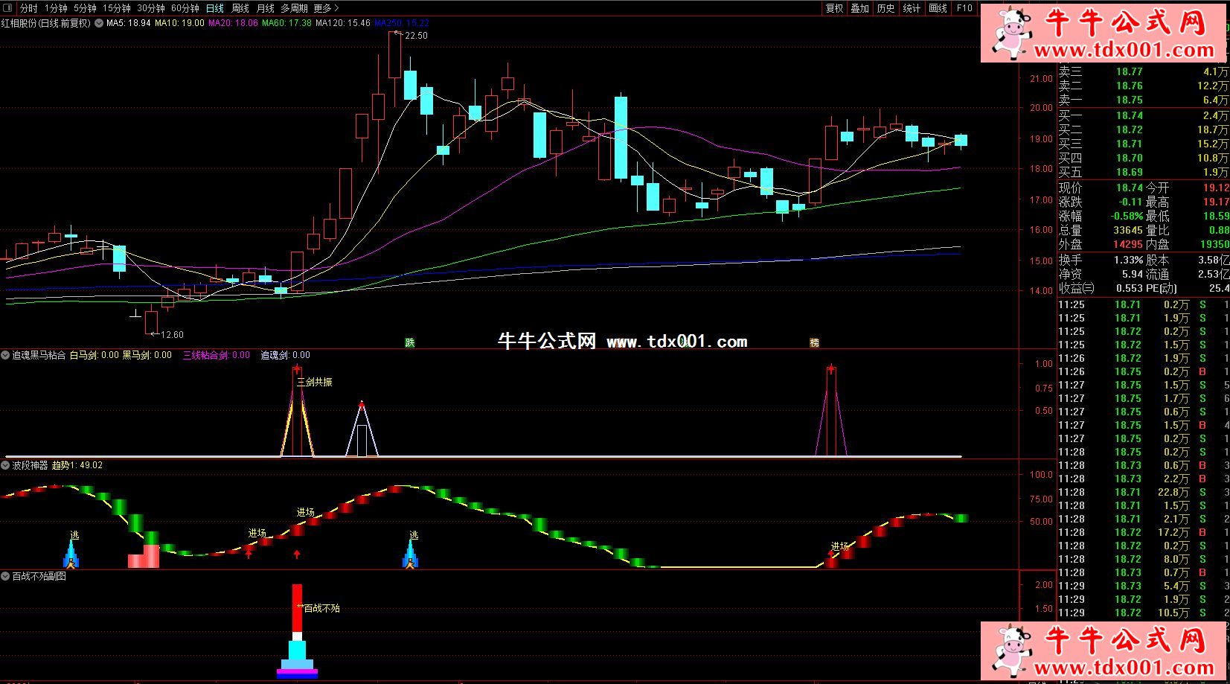Viewport: 1230px width, 684px height.
Task: Click the 换手 1.33% value
Action: click(1128, 260)
